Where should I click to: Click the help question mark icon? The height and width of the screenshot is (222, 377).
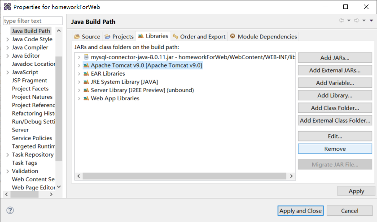[x=10, y=210]
